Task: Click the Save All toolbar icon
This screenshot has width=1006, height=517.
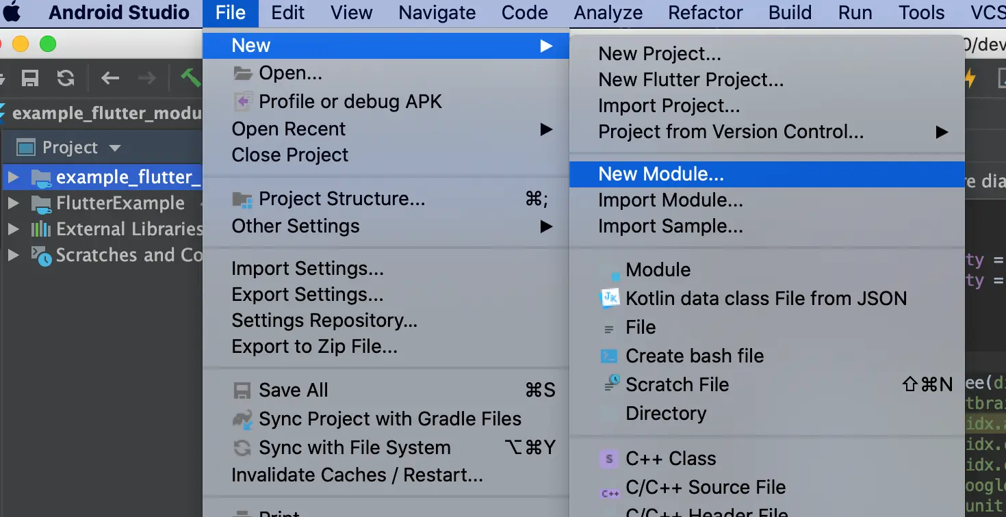Action: coord(29,79)
